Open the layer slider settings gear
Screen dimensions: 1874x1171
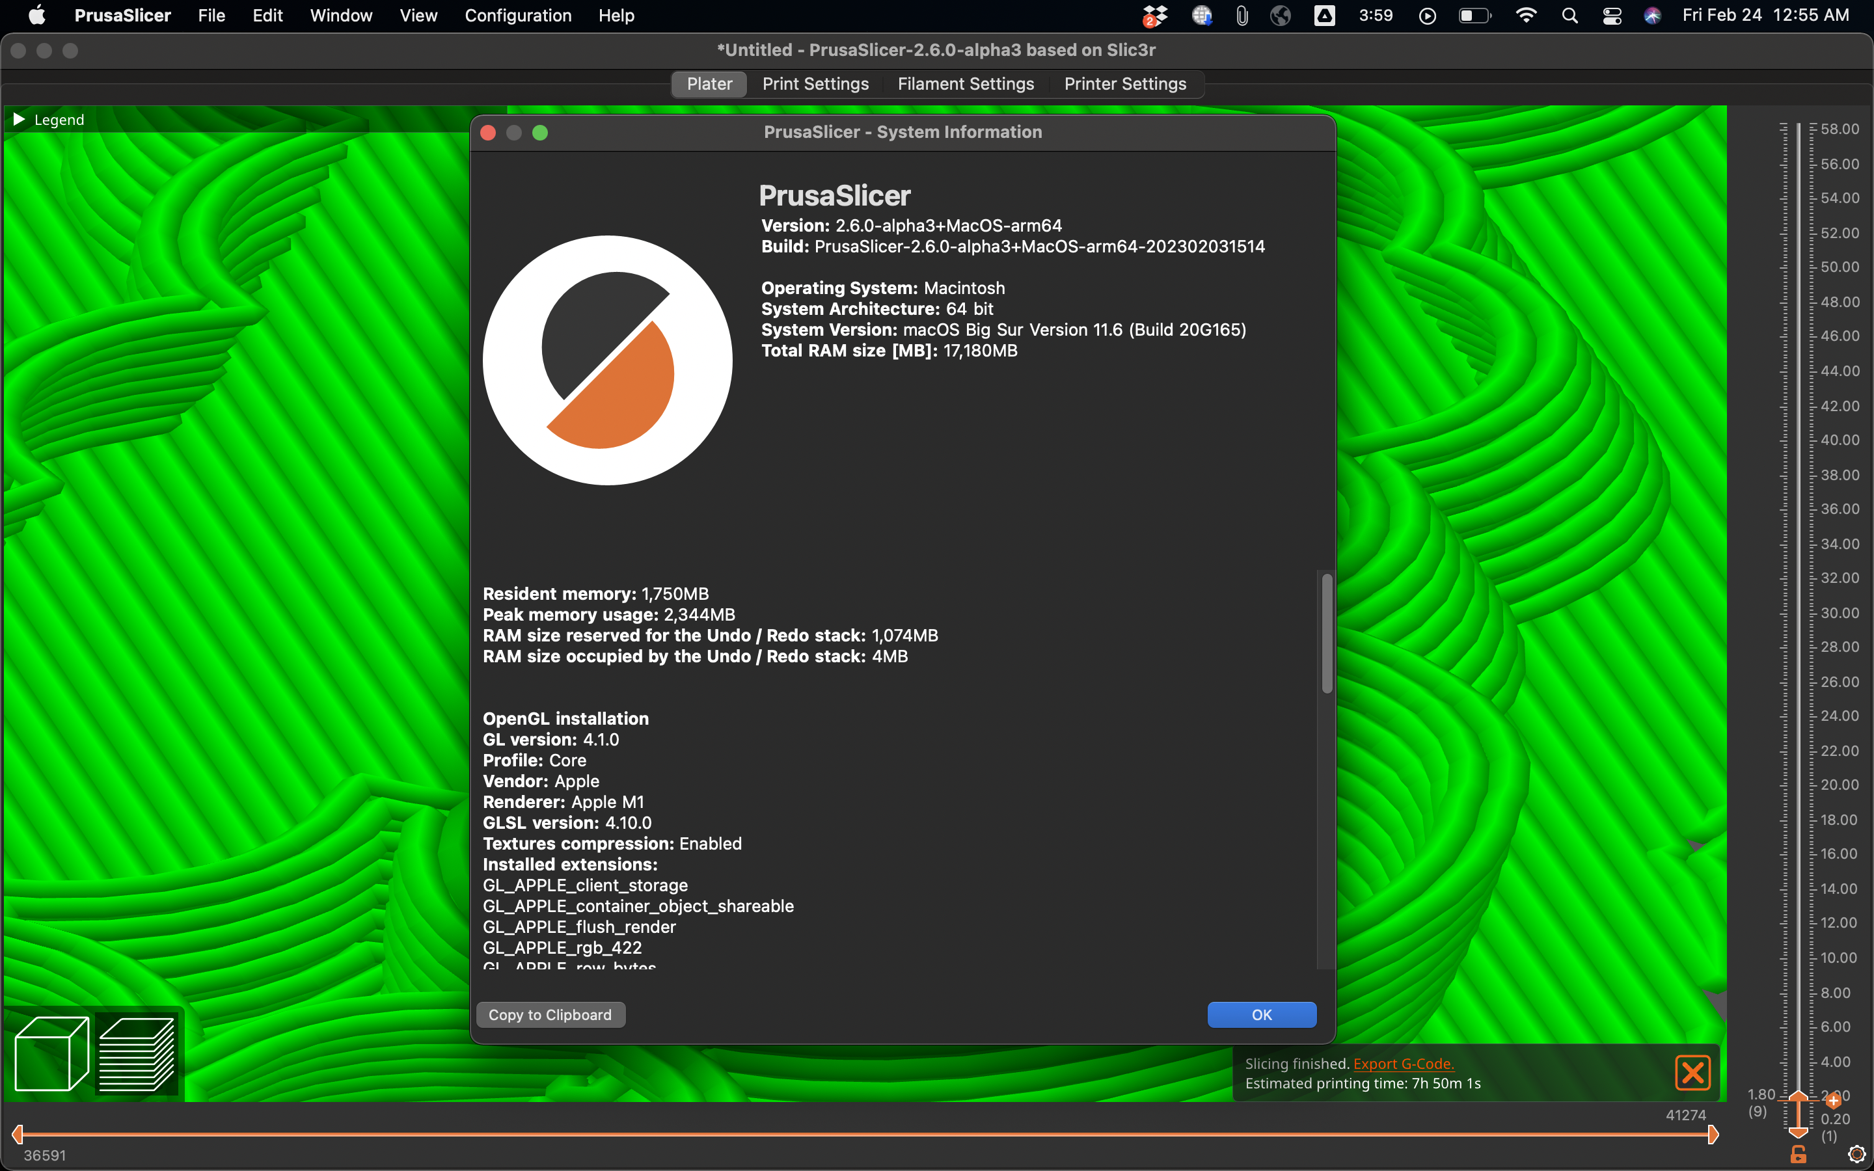click(x=1856, y=1154)
